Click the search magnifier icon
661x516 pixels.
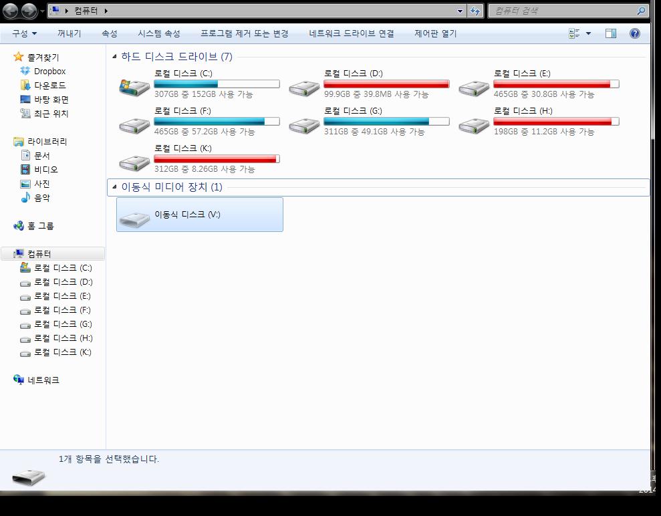tap(641, 11)
